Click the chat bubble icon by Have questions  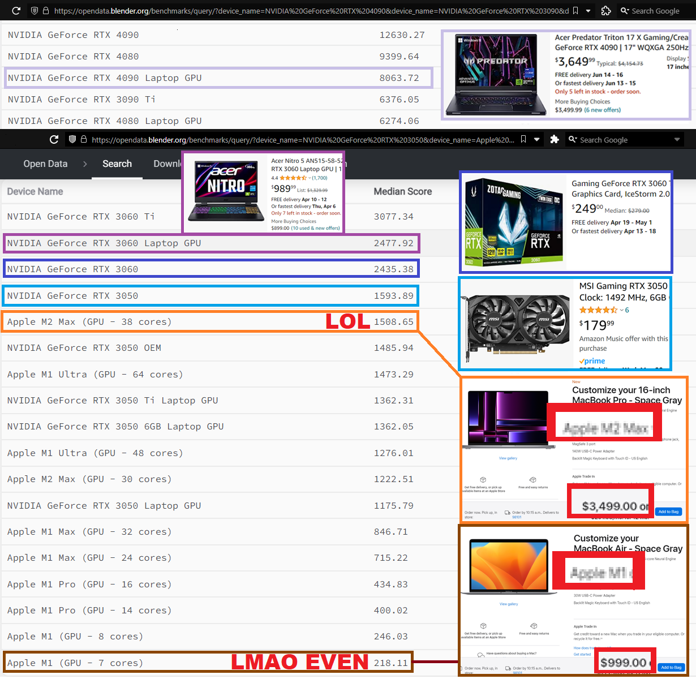(480, 655)
